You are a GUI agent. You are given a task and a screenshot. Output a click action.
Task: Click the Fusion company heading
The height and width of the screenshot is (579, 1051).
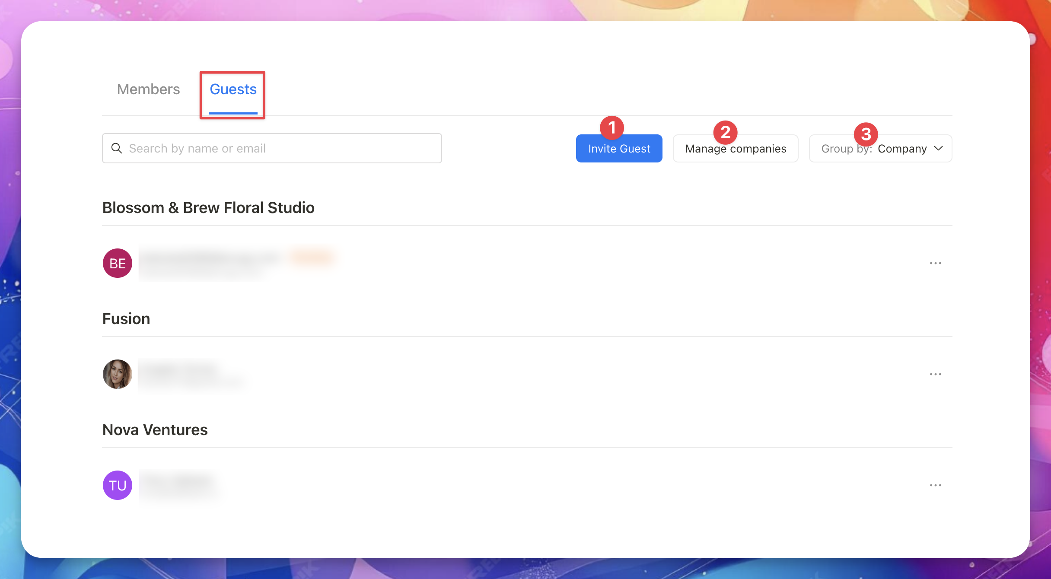pos(126,319)
